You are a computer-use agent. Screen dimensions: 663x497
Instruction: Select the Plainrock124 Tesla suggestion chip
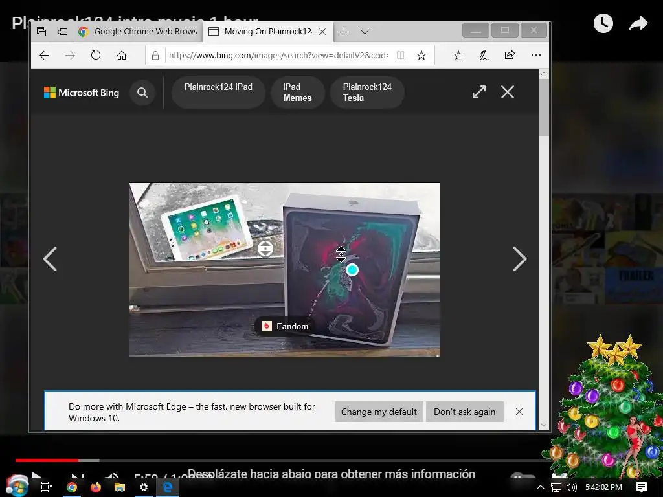pyautogui.click(x=367, y=92)
